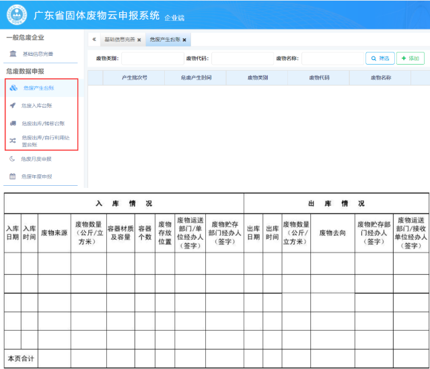The image size is (430, 369).
Task: Click the 废物类别 input field
Action: (x=151, y=59)
